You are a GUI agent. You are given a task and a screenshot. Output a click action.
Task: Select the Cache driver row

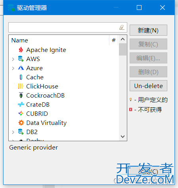[x=64, y=77]
